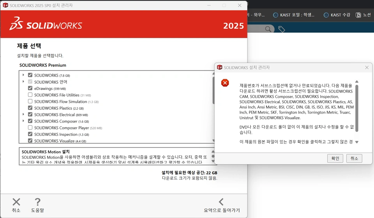Open the KAIST 포털 bookmark
The width and height of the screenshot is (374, 218).
click(x=294, y=15)
